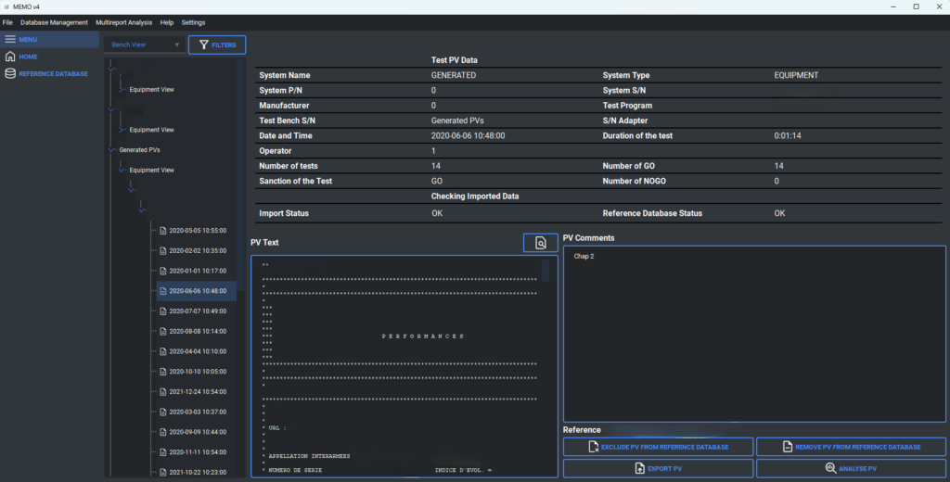Screen dimensions: 950x482
Task: Click the hamburger Menu icon in sidebar
Action: [10, 39]
